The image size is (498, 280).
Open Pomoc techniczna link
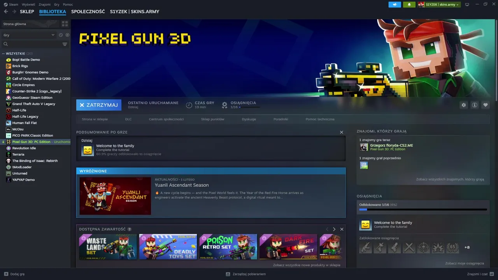click(x=320, y=119)
